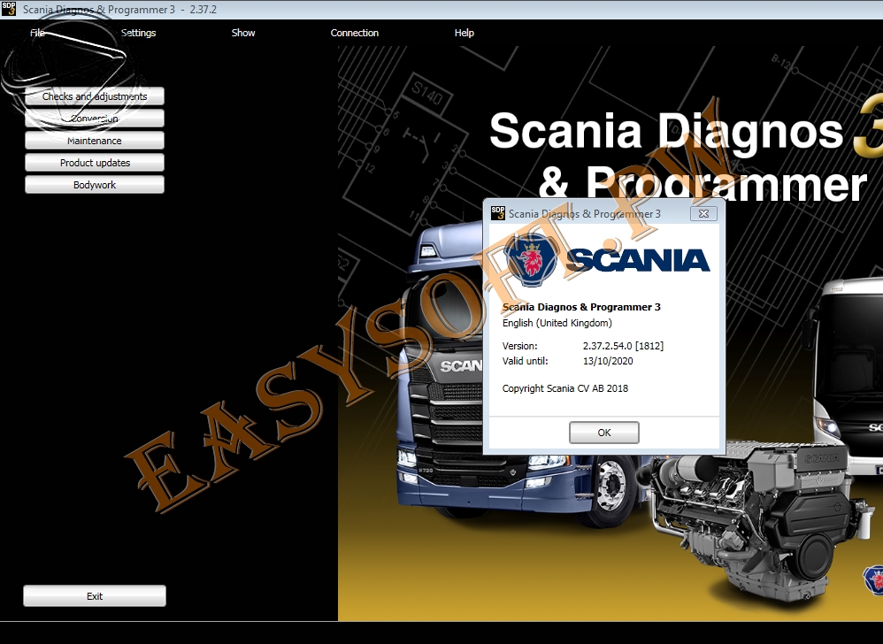Click the valid until date 13/10/2020
This screenshot has width=883, height=644.
(x=608, y=361)
